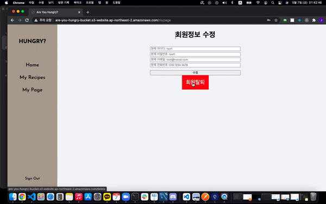This screenshot has height=204, width=326.
Task: Go to Home in the sidebar
Action: click(x=32, y=65)
